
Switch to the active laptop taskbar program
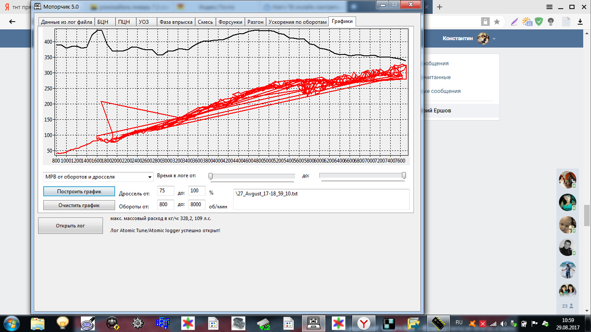click(313, 323)
